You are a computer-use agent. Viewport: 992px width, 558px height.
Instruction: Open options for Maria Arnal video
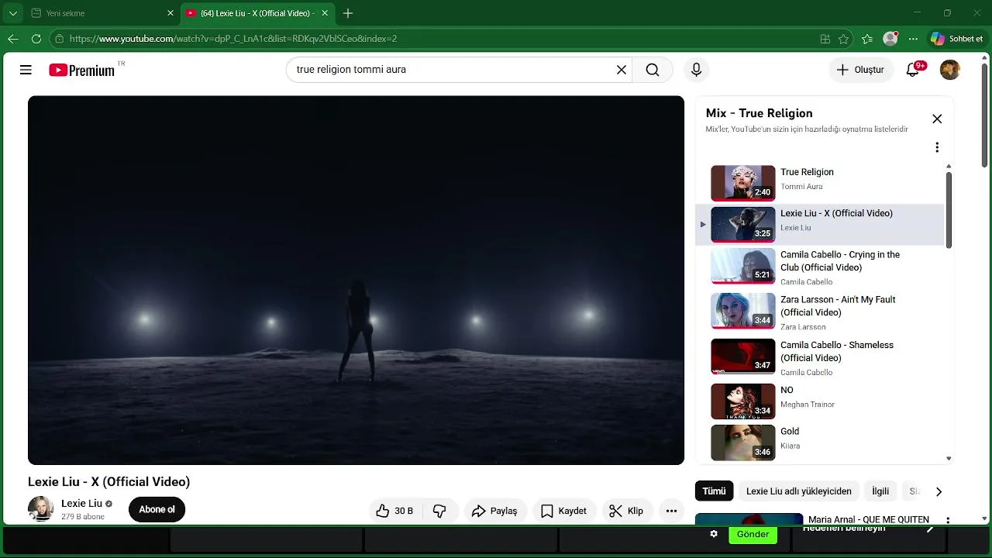[947, 520]
